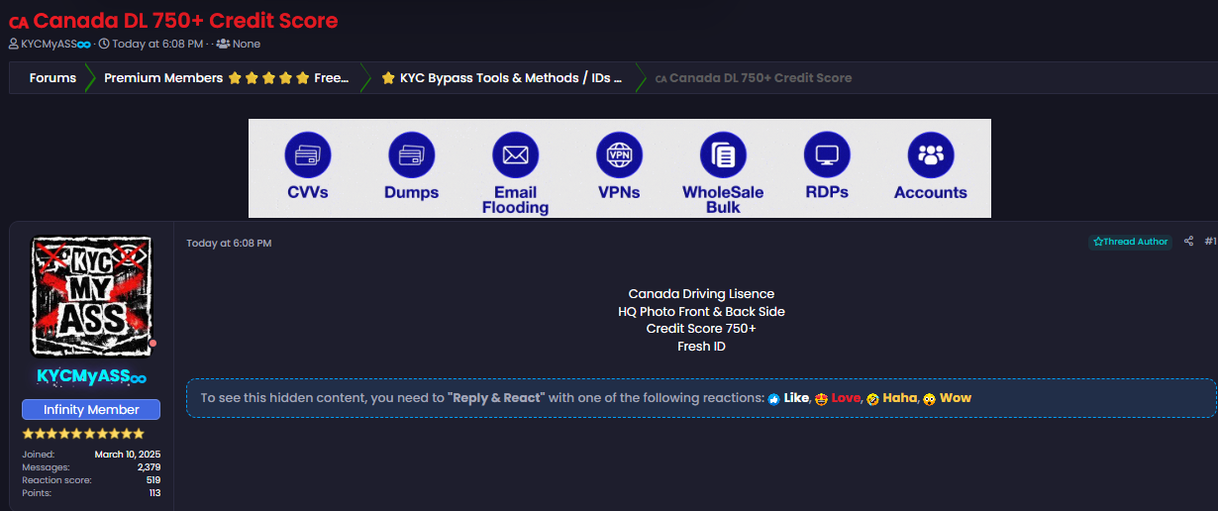Open the #1 post permalink
Screen dimensions: 1218x511
click(1210, 242)
